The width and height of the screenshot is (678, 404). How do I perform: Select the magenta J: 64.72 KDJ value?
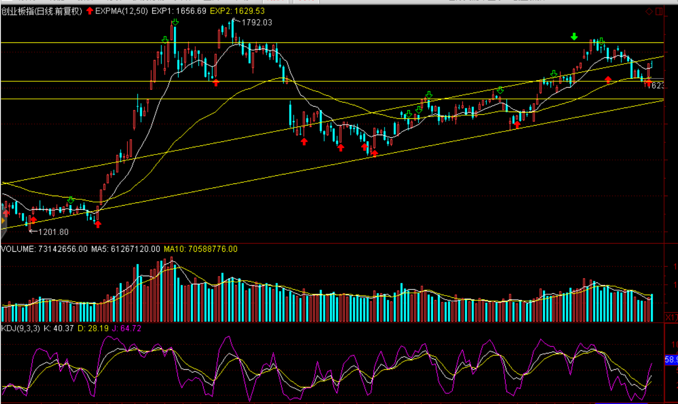[126, 329]
